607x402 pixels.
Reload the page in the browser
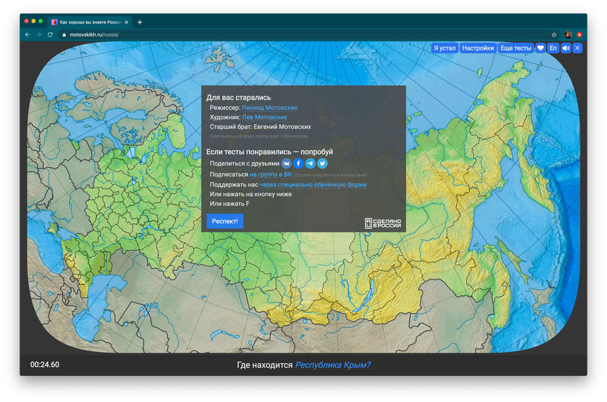tap(50, 35)
